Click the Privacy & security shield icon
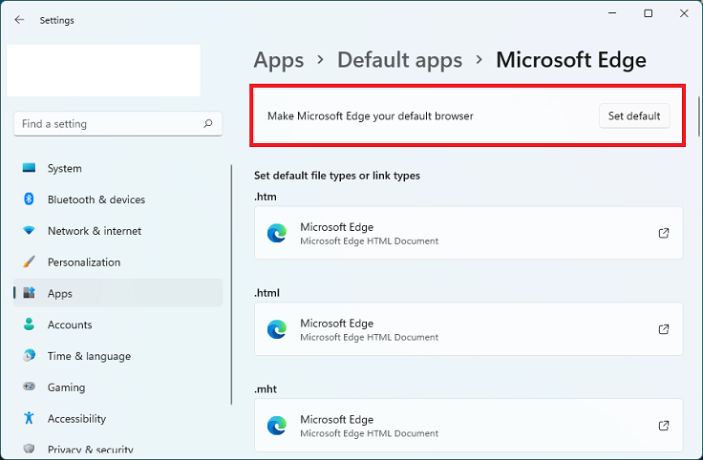The width and height of the screenshot is (703, 460). pyautogui.click(x=30, y=449)
